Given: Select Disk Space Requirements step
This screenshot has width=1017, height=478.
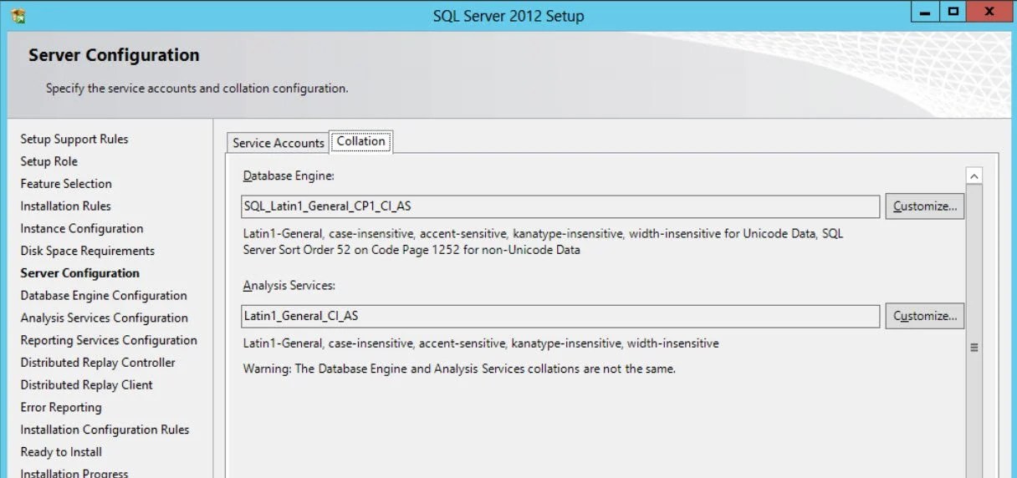Looking at the screenshot, I should [x=88, y=251].
